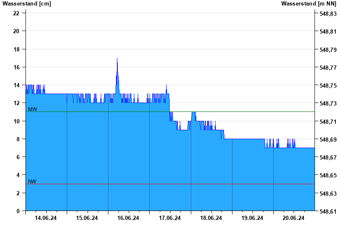Click the date label 19.06.24
Viewport: 340px width, 234px height.
tap(252, 218)
